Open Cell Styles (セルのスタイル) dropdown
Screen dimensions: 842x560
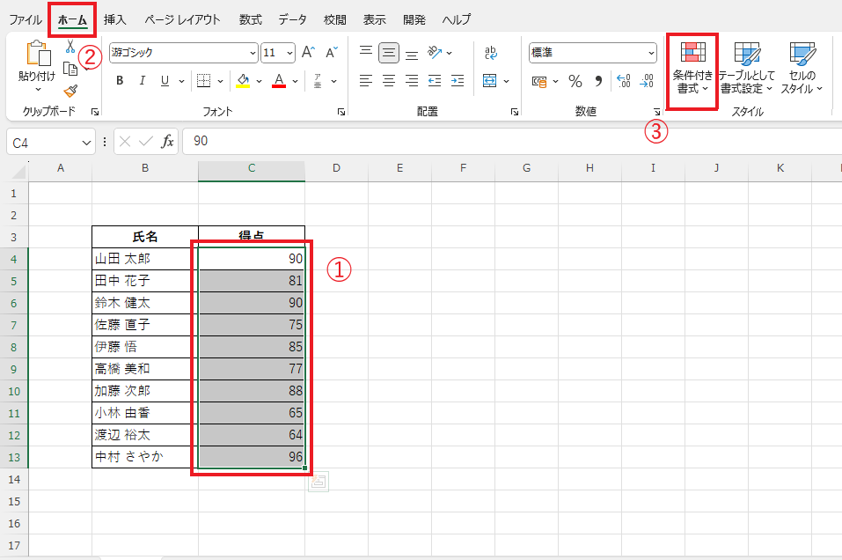802,67
